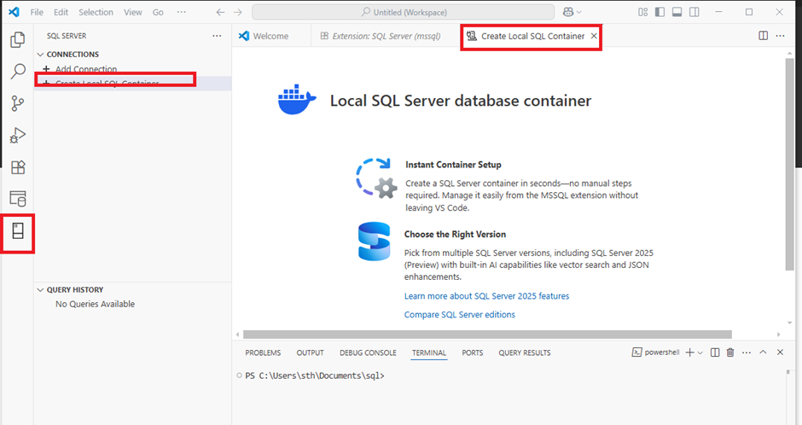Open the View menu
The width and height of the screenshot is (802, 425).
tap(132, 12)
